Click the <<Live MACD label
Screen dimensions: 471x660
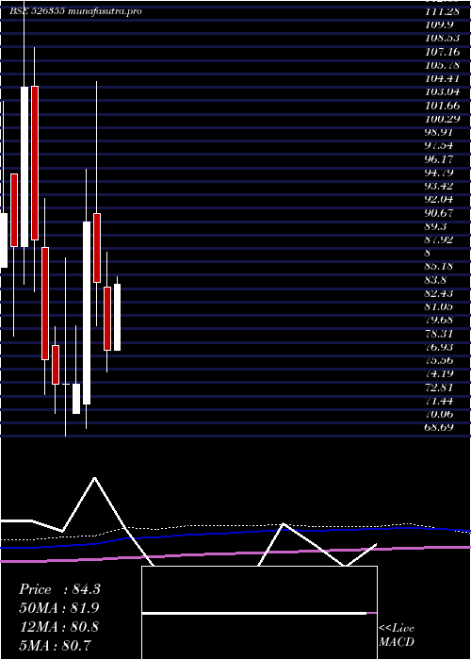(397, 635)
